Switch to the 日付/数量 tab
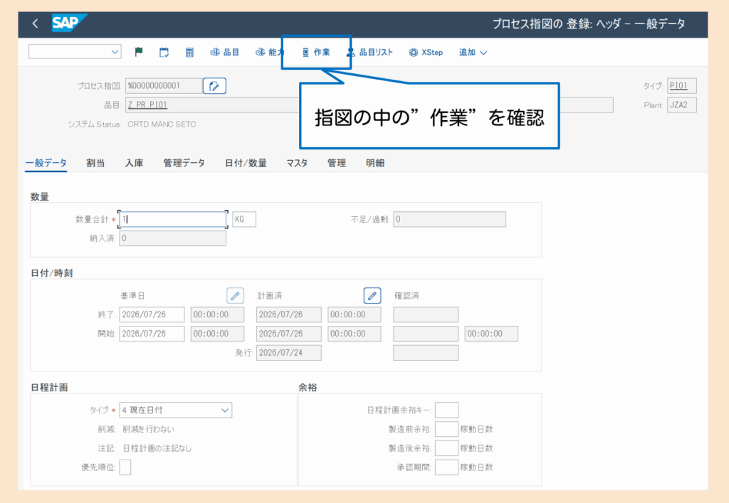Screen dimensions: 729x503 pos(246,163)
